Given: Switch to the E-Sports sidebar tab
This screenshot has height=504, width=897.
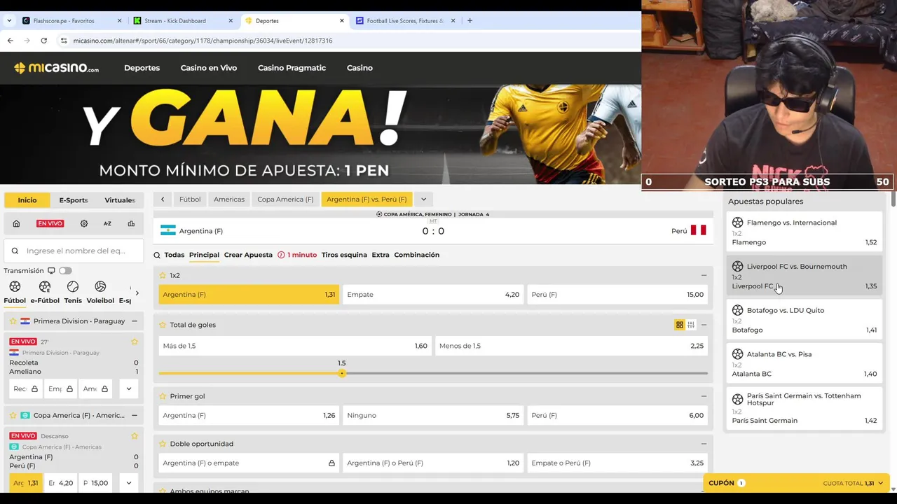Looking at the screenshot, I should pyautogui.click(x=74, y=200).
